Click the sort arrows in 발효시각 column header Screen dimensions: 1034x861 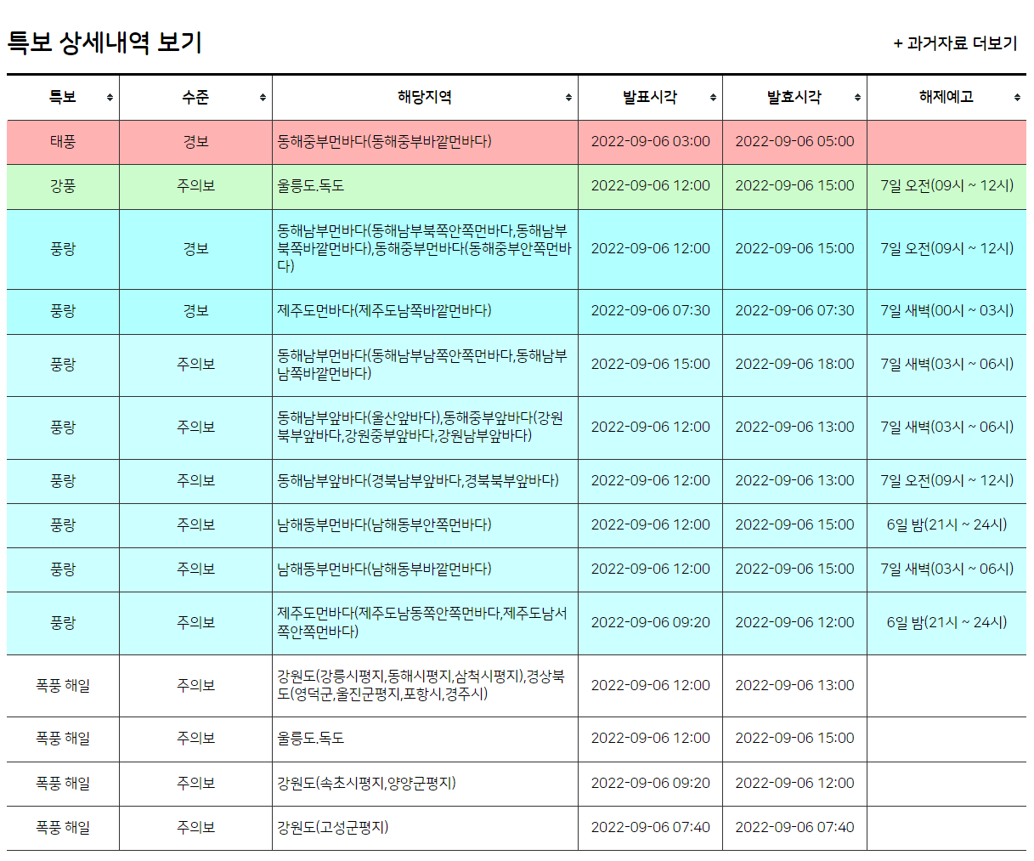pyautogui.click(x=857, y=98)
